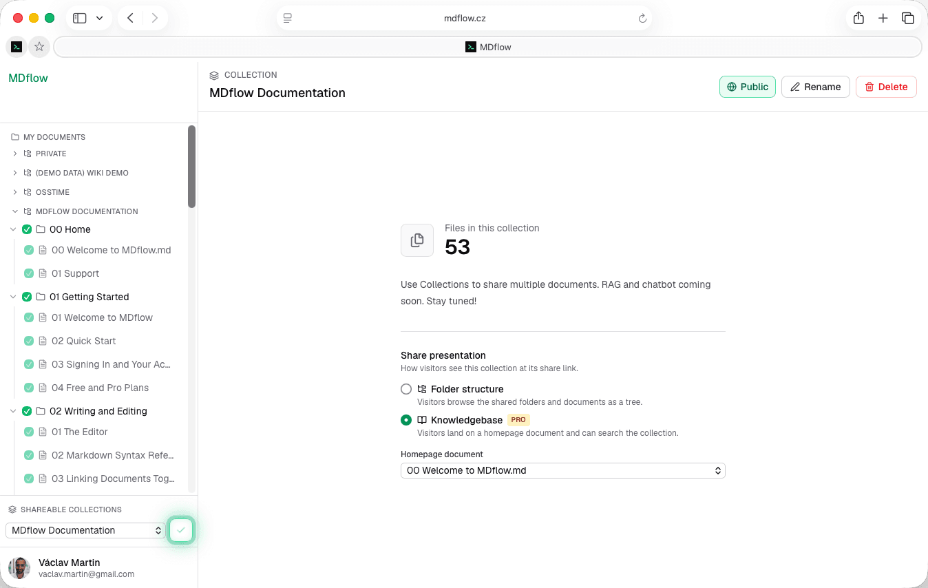Click the Public visibility button

tap(748, 87)
